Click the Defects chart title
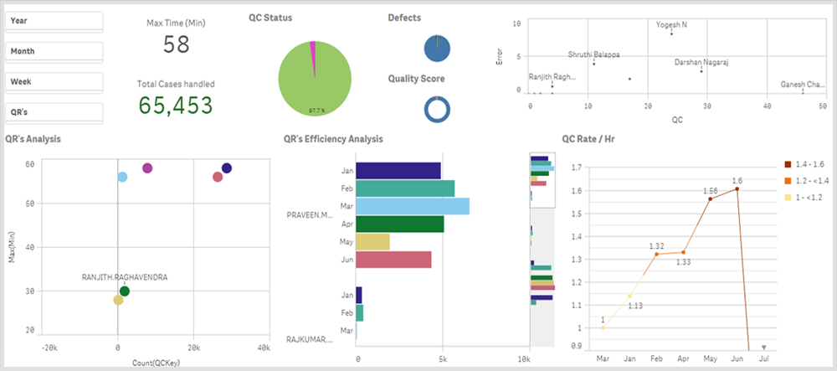The width and height of the screenshot is (837, 371). coord(404,18)
